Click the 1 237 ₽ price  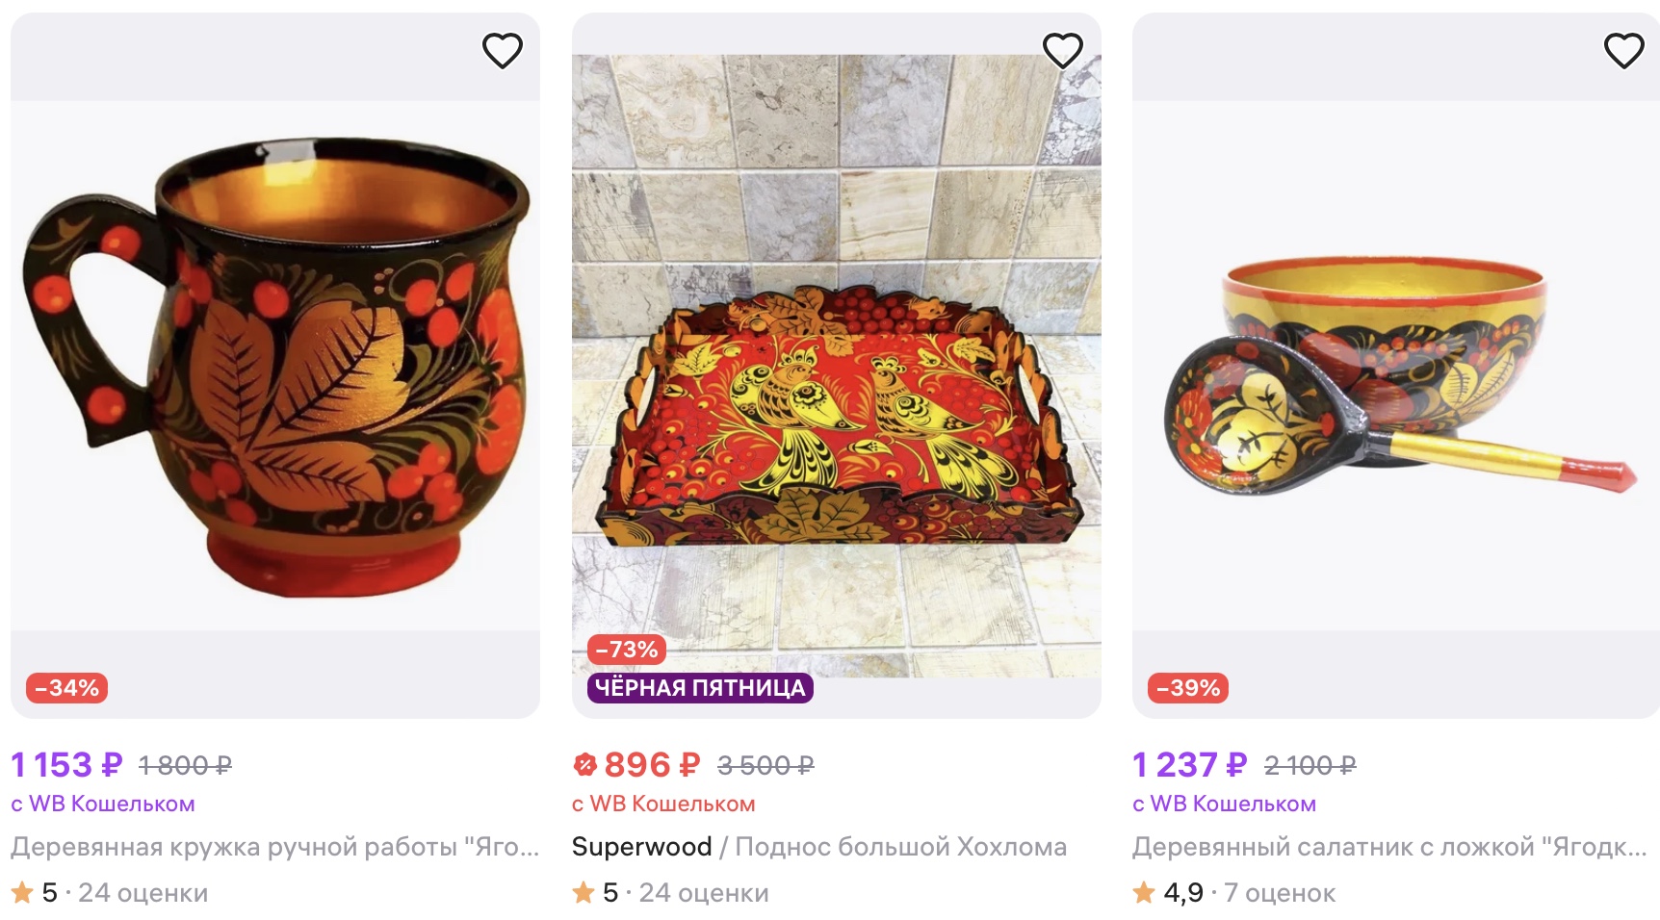tap(1189, 765)
